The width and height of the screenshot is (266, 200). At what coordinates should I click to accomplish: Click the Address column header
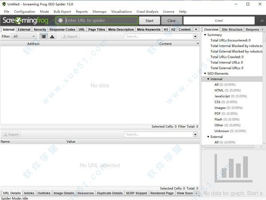click(33, 44)
